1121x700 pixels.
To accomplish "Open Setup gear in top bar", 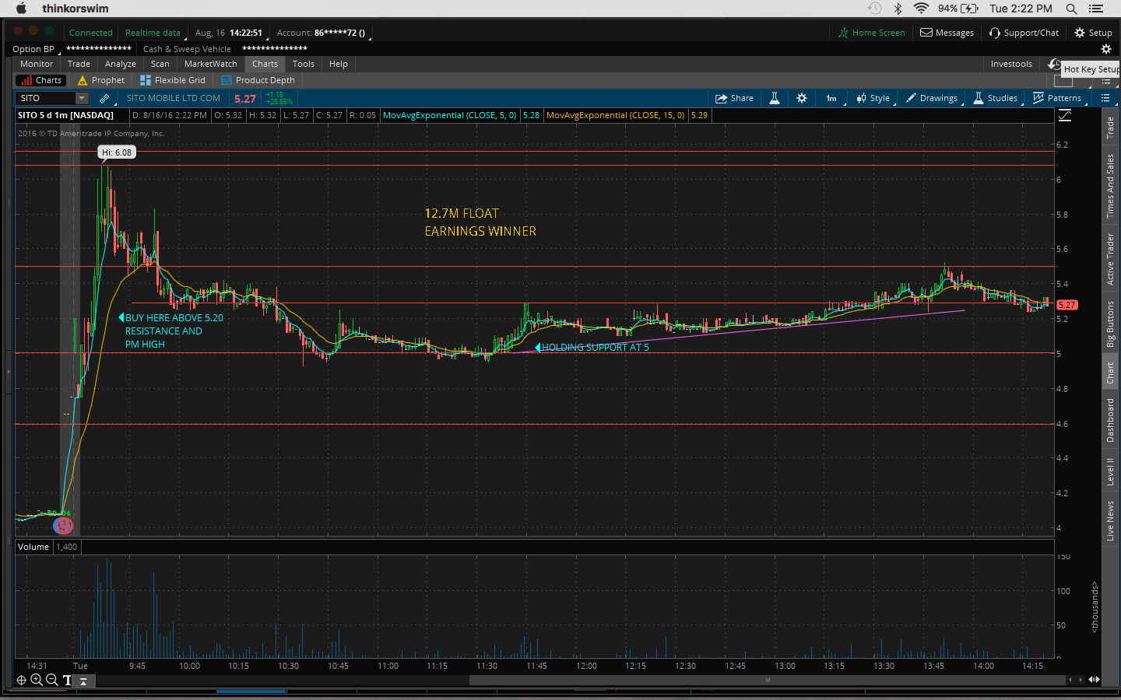I will 1093,33.
